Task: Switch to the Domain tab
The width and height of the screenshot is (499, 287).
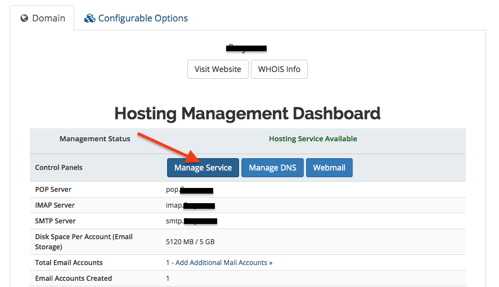Action: point(42,19)
